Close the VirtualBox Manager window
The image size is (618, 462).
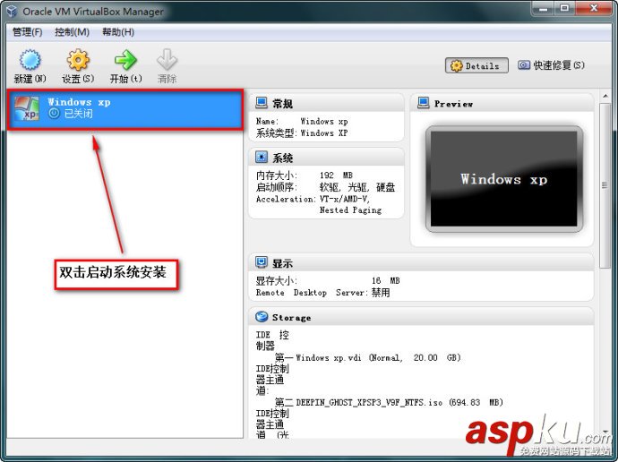pos(593,8)
